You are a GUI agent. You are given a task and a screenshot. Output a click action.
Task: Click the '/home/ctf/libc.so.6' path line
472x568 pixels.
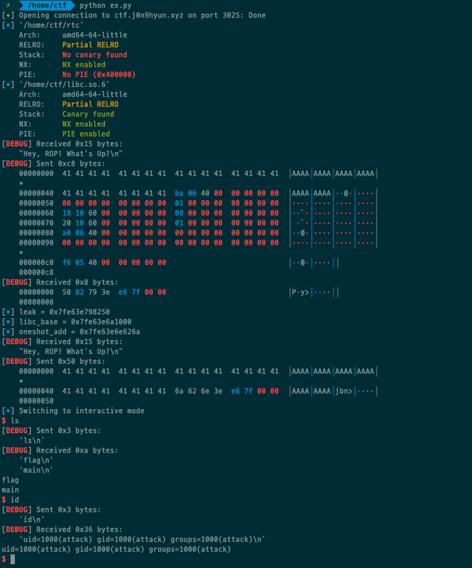(x=56, y=85)
